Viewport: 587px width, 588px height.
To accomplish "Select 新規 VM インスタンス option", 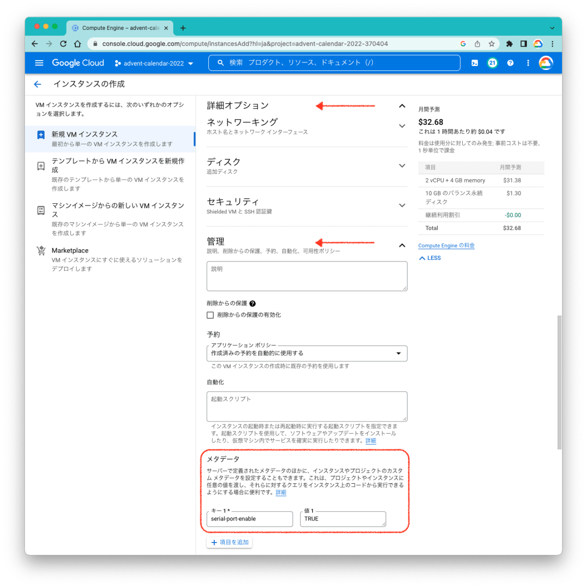I will coord(111,139).
